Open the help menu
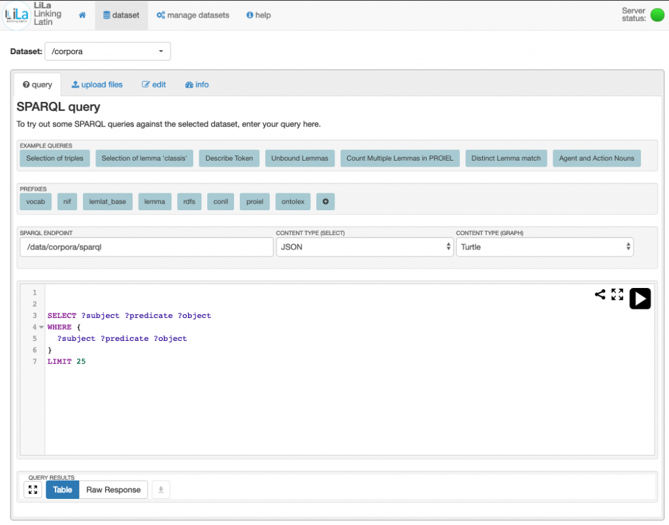 pyautogui.click(x=259, y=15)
